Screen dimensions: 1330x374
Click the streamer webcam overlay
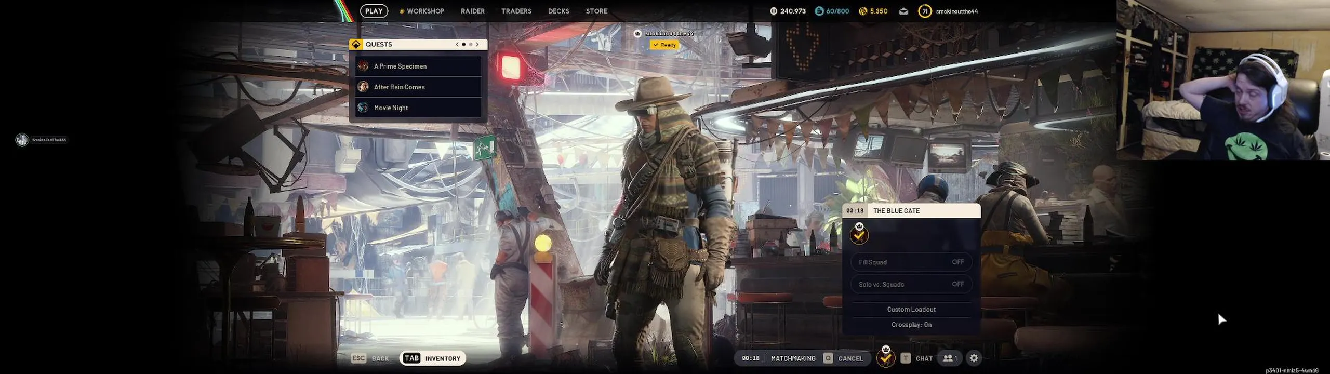pyautogui.click(x=1223, y=79)
